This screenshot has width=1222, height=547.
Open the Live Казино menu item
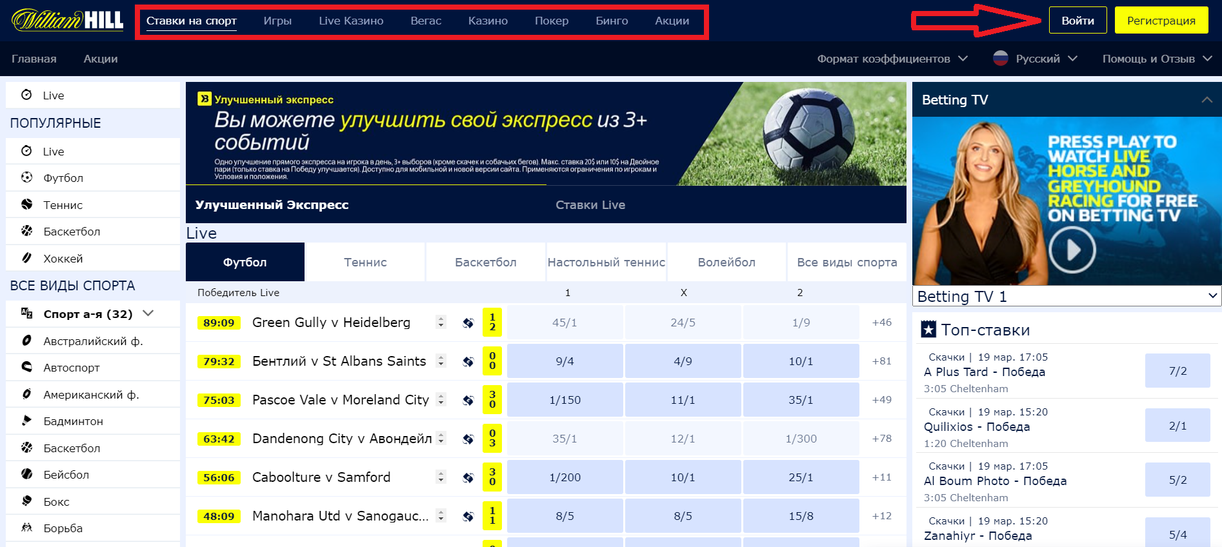point(351,21)
